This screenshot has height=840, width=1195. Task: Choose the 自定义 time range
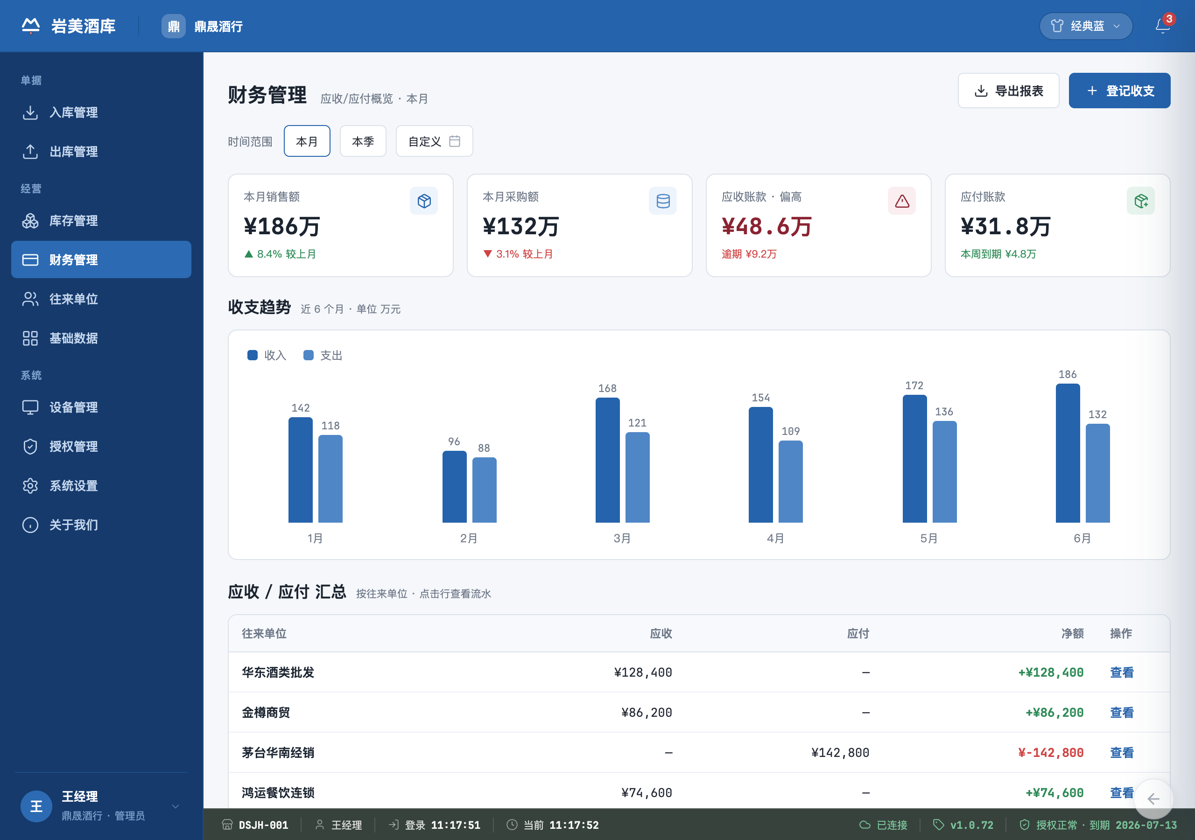tap(434, 141)
